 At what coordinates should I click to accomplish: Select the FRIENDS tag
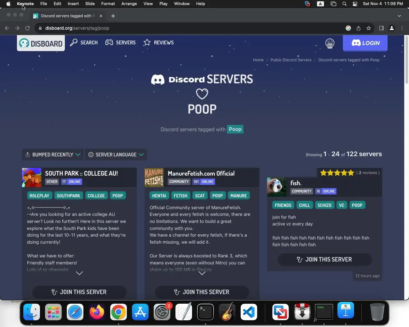click(283, 205)
